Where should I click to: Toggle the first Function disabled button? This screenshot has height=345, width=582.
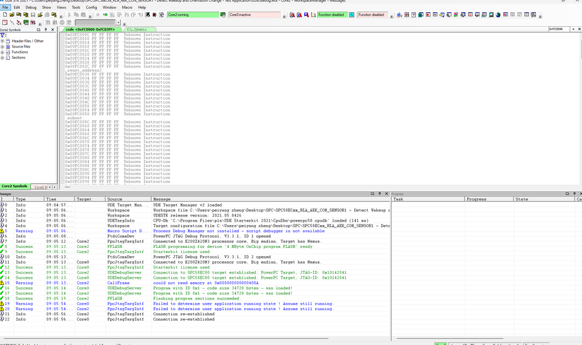point(333,15)
